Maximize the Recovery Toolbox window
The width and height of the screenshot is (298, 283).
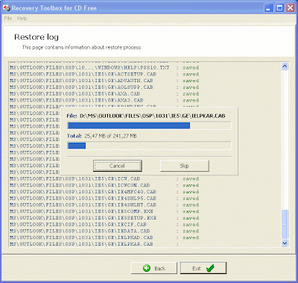pyautogui.click(x=279, y=8)
